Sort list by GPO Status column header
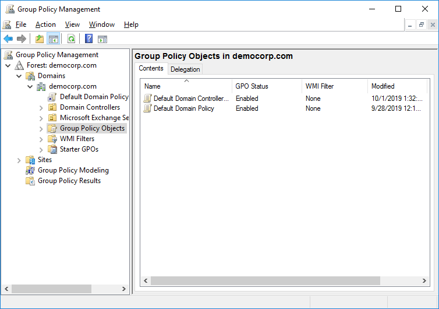439x309 pixels. (252, 86)
